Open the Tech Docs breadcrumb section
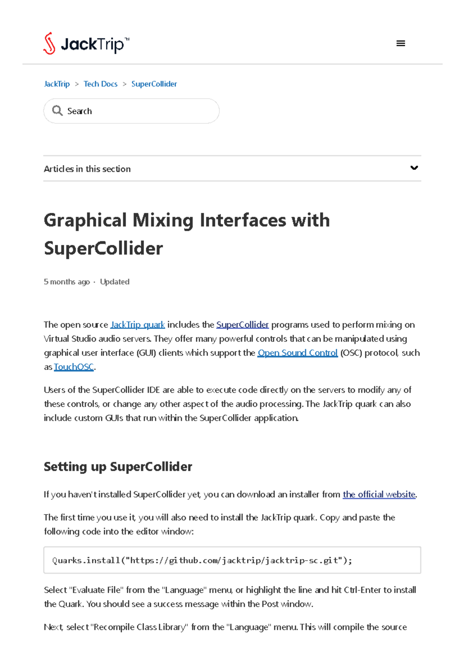This screenshot has width=464, height=657. 101,84
